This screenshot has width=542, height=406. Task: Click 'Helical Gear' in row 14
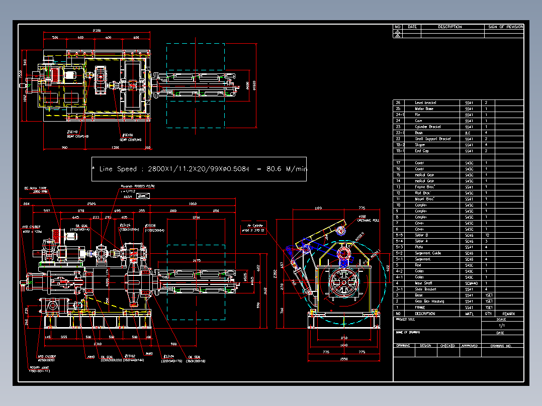424,181
